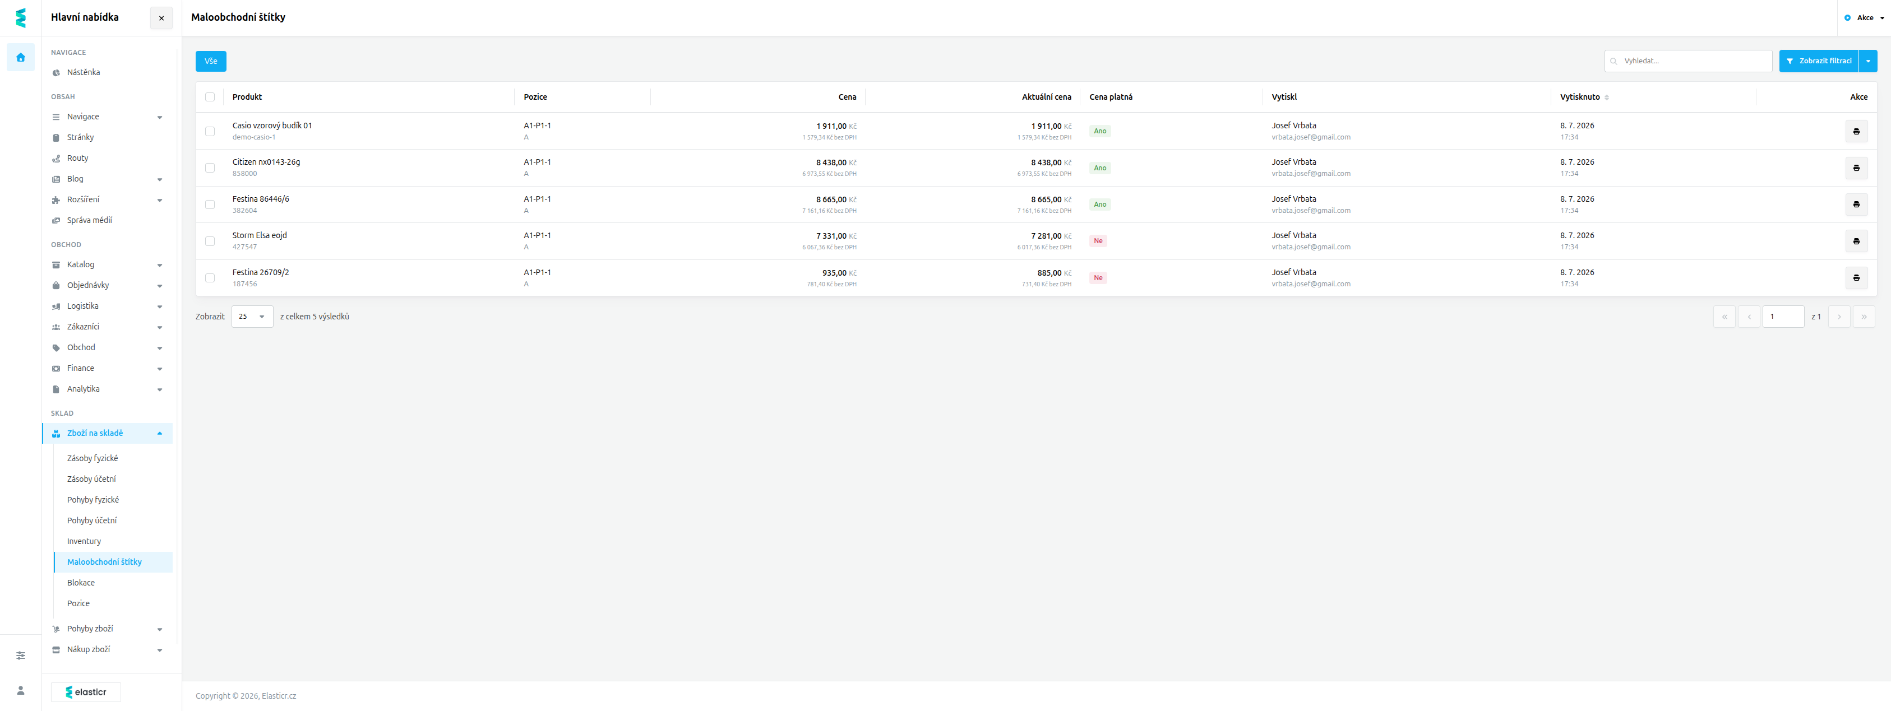Click the Aktuální cena column header
The width and height of the screenshot is (1891, 711).
click(x=1047, y=97)
